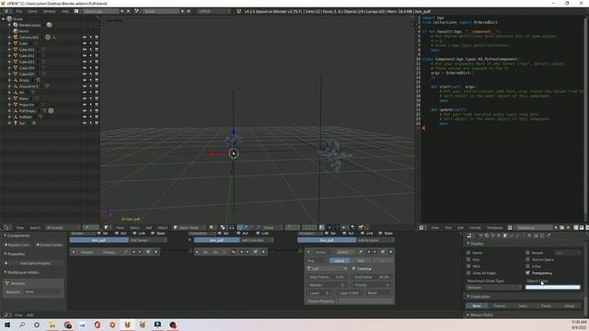Click the RenderLayers icon in the outliner
Screen dimensions: 589x331
pos(16,25)
